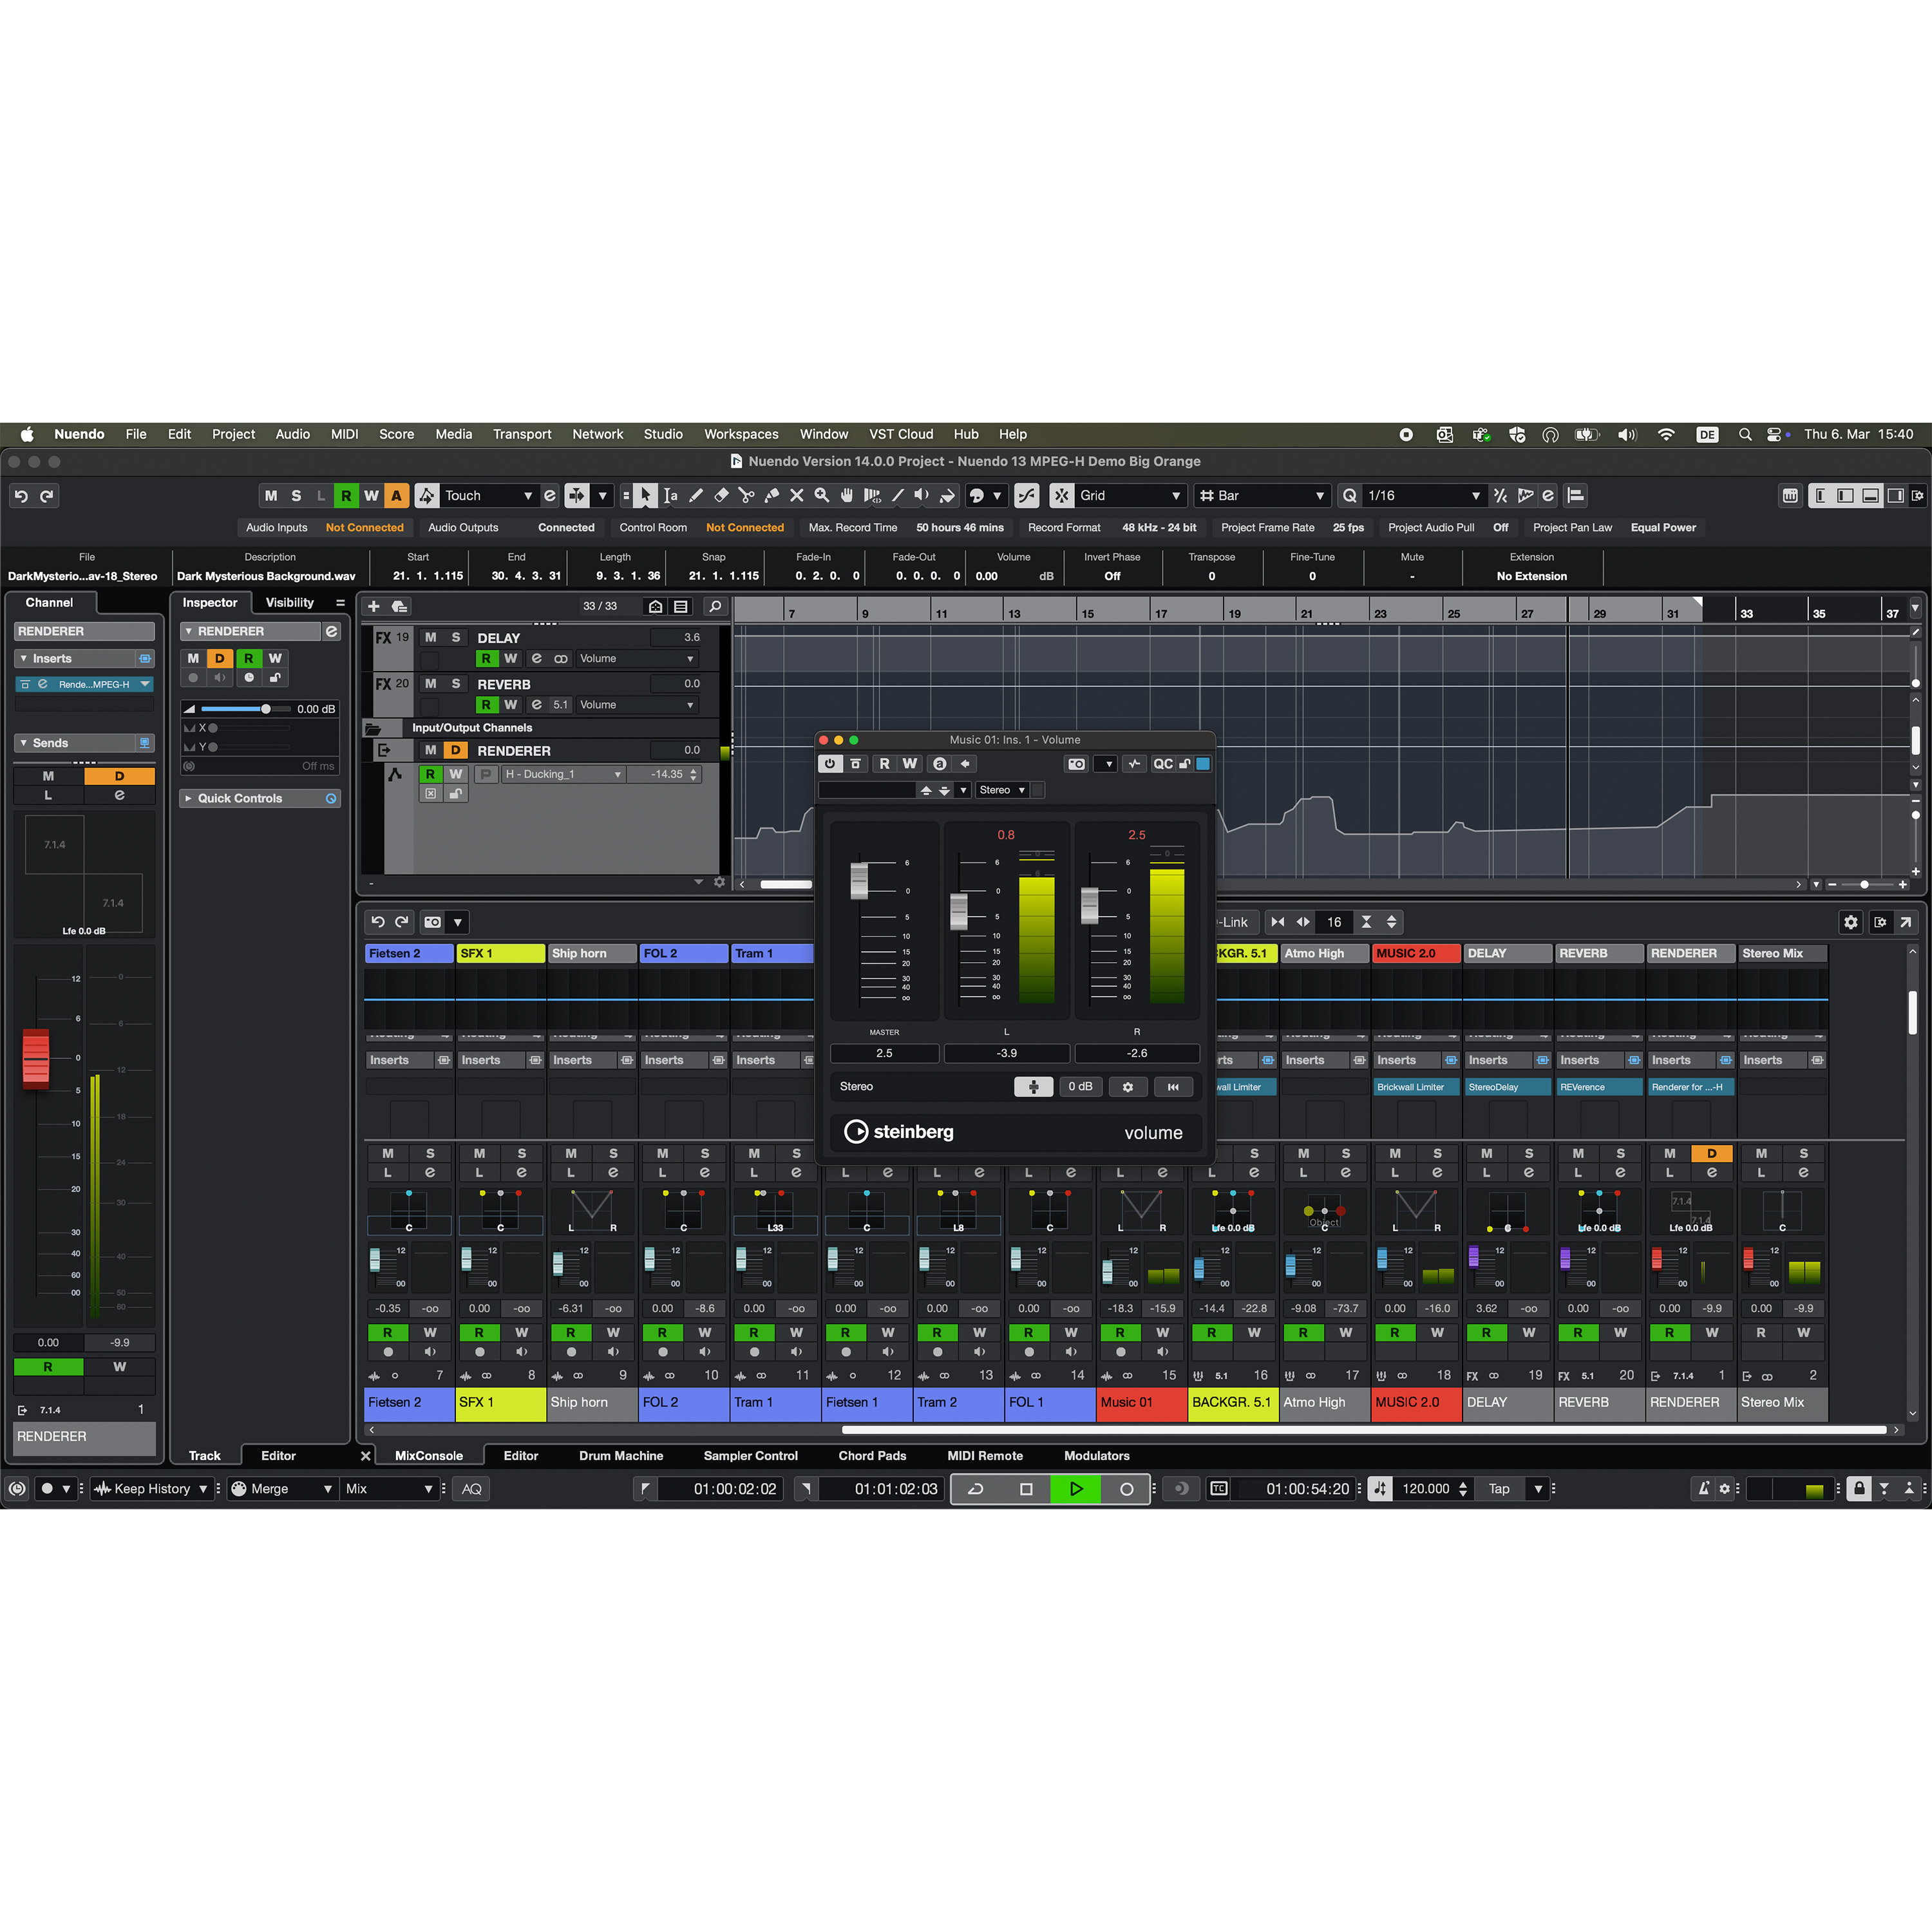The image size is (1932, 1932).
Task: Mute the SFX 1 channel
Action: click(479, 1154)
